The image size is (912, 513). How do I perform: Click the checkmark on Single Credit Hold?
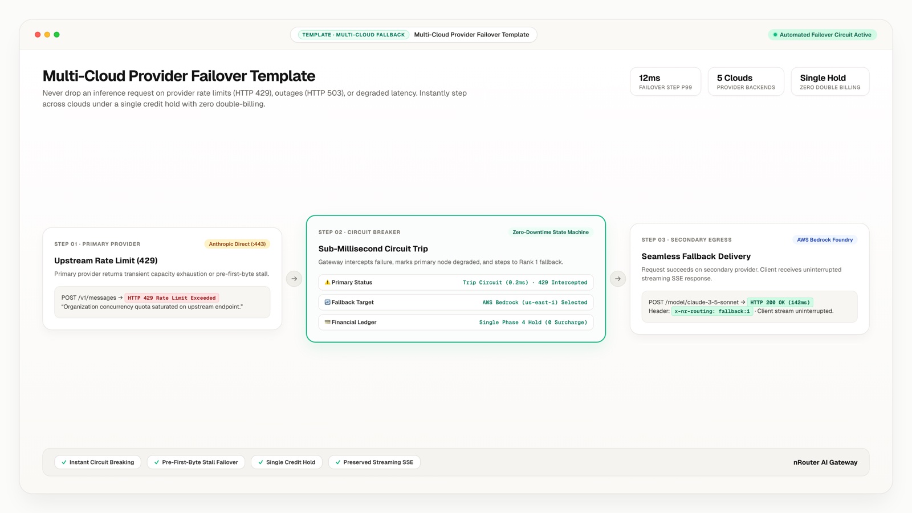[260, 462]
